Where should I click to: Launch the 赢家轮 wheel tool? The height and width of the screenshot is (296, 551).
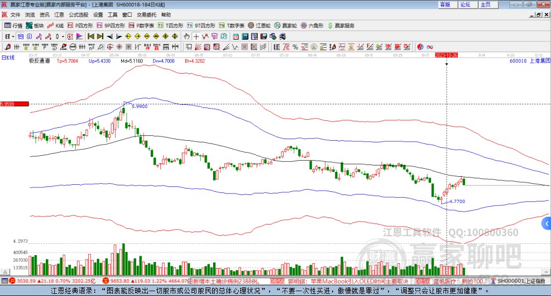pyautogui.click(x=286, y=26)
